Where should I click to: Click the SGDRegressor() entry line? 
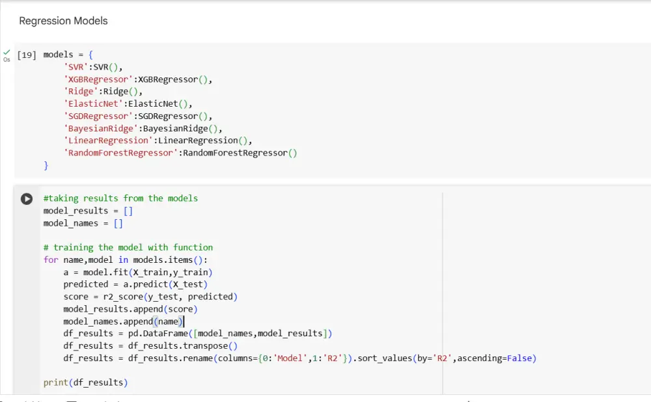coord(138,116)
